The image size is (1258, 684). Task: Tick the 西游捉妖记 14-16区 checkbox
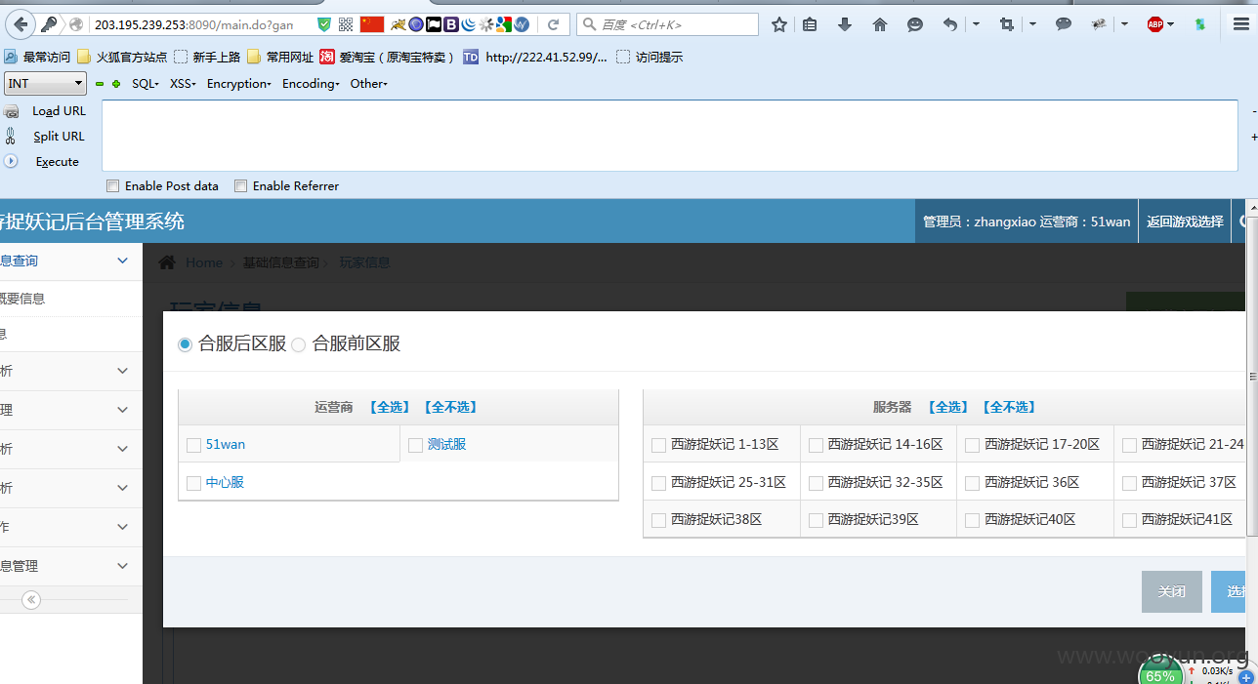[x=816, y=445]
